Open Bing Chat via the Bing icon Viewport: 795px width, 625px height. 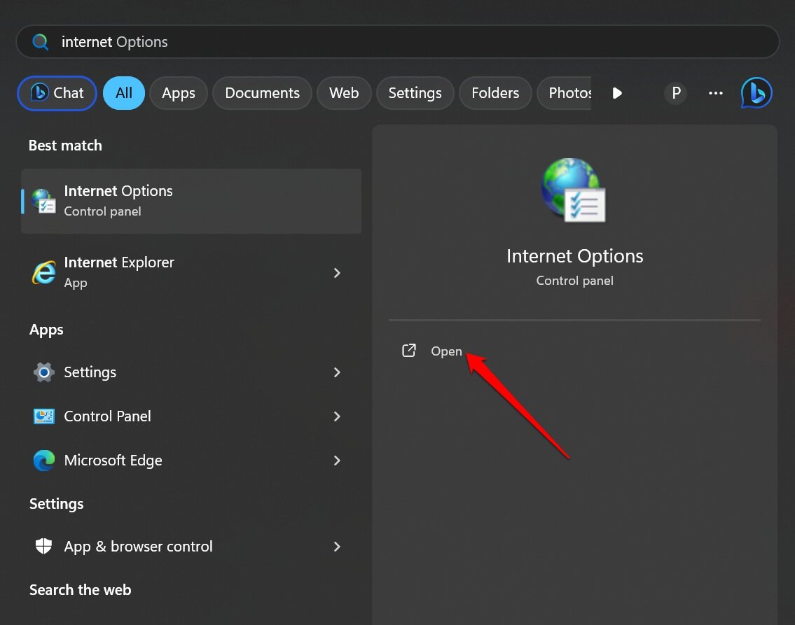[756, 92]
